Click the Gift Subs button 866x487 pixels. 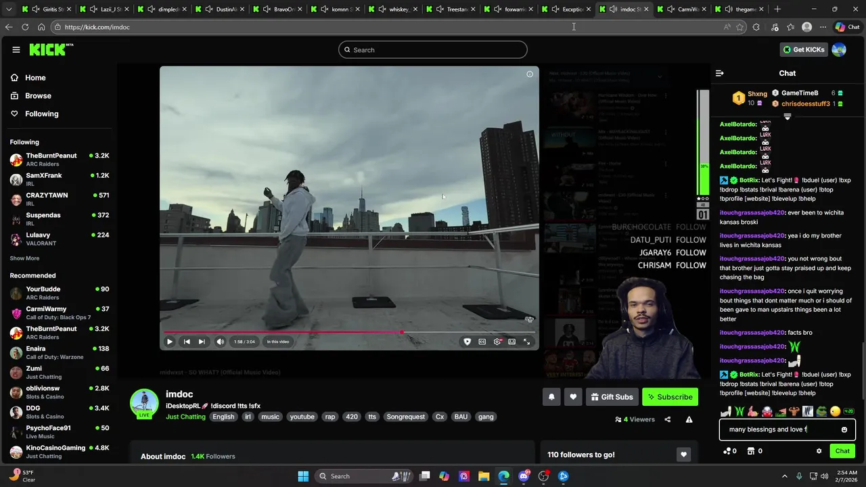tap(612, 397)
